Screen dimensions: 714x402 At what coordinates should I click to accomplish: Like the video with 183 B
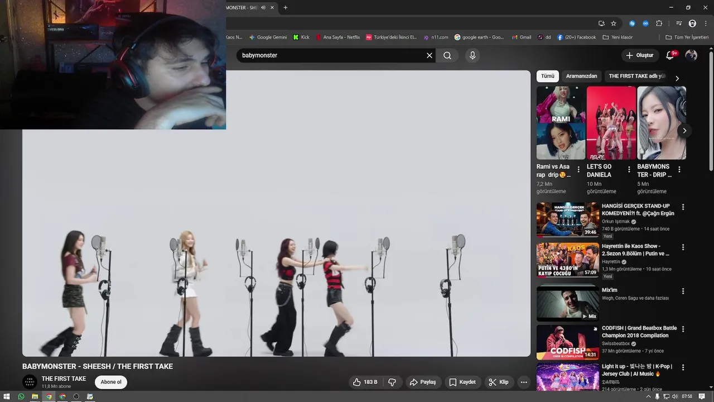[365, 382]
